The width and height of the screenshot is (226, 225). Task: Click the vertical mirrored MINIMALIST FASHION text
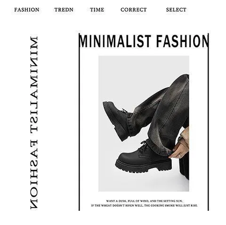pyautogui.click(x=34, y=122)
